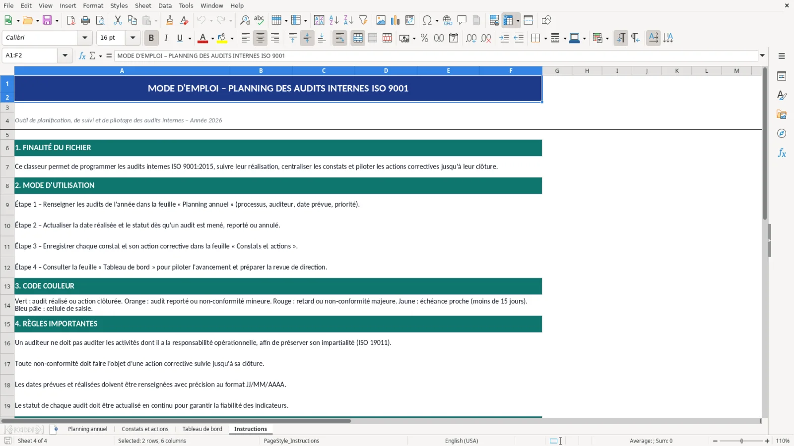Open the sidebar Navigator deck

[782, 134]
